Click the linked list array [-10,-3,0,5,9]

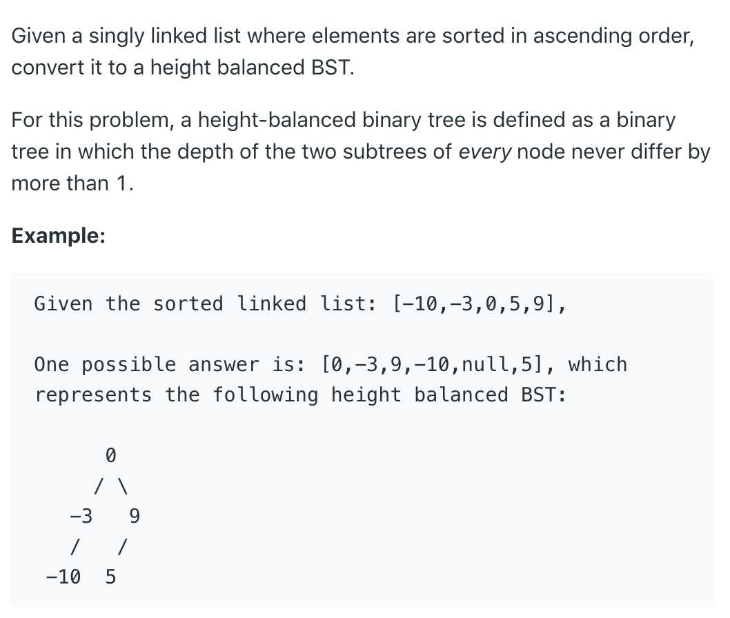pos(473,303)
